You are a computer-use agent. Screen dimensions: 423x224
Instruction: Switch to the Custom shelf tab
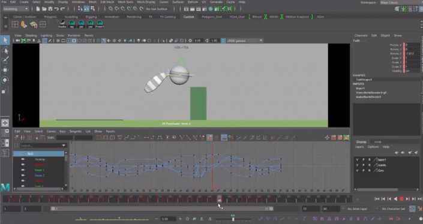pyautogui.click(x=188, y=17)
